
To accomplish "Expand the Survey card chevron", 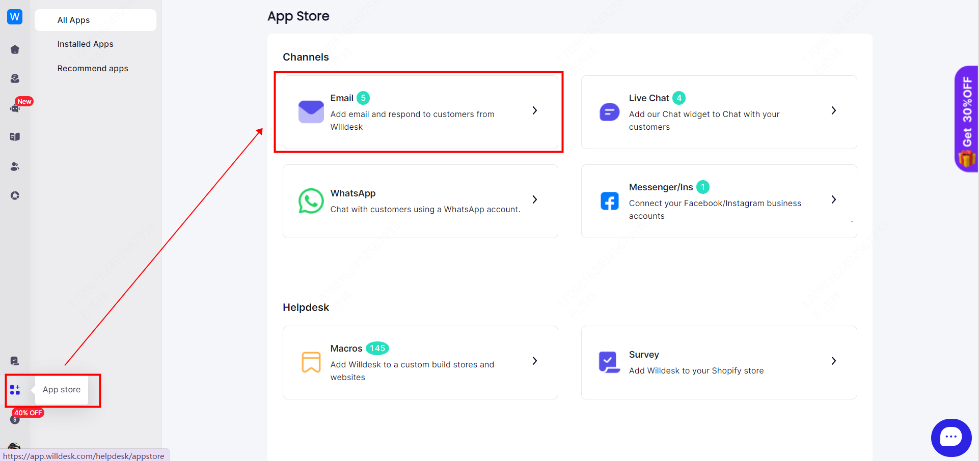I will tap(833, 361).
